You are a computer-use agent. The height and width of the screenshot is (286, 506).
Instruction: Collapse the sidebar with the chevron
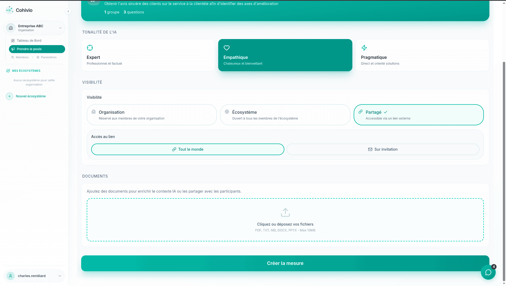(x=68, y=12)
